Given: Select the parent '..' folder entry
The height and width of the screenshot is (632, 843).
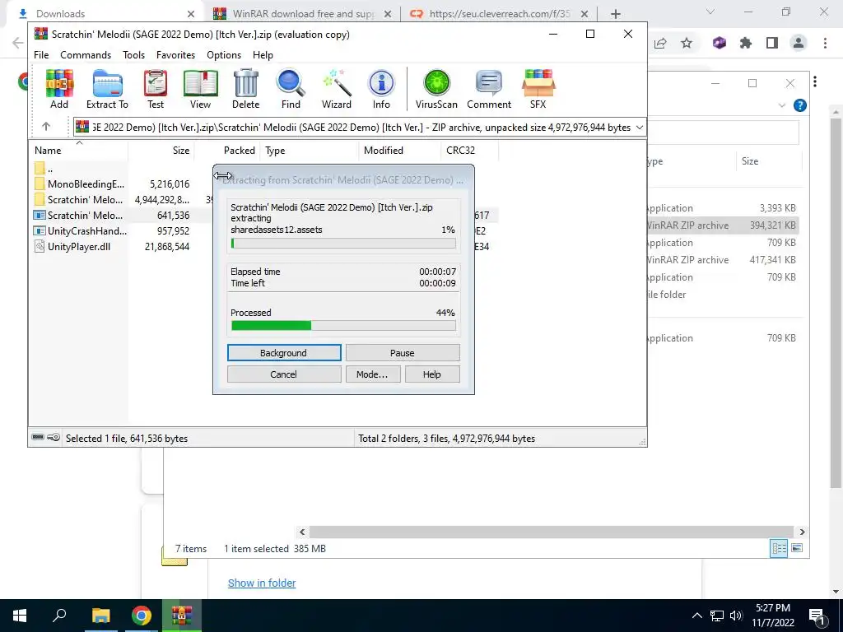Looking at the screenshot, I should 44,169.
